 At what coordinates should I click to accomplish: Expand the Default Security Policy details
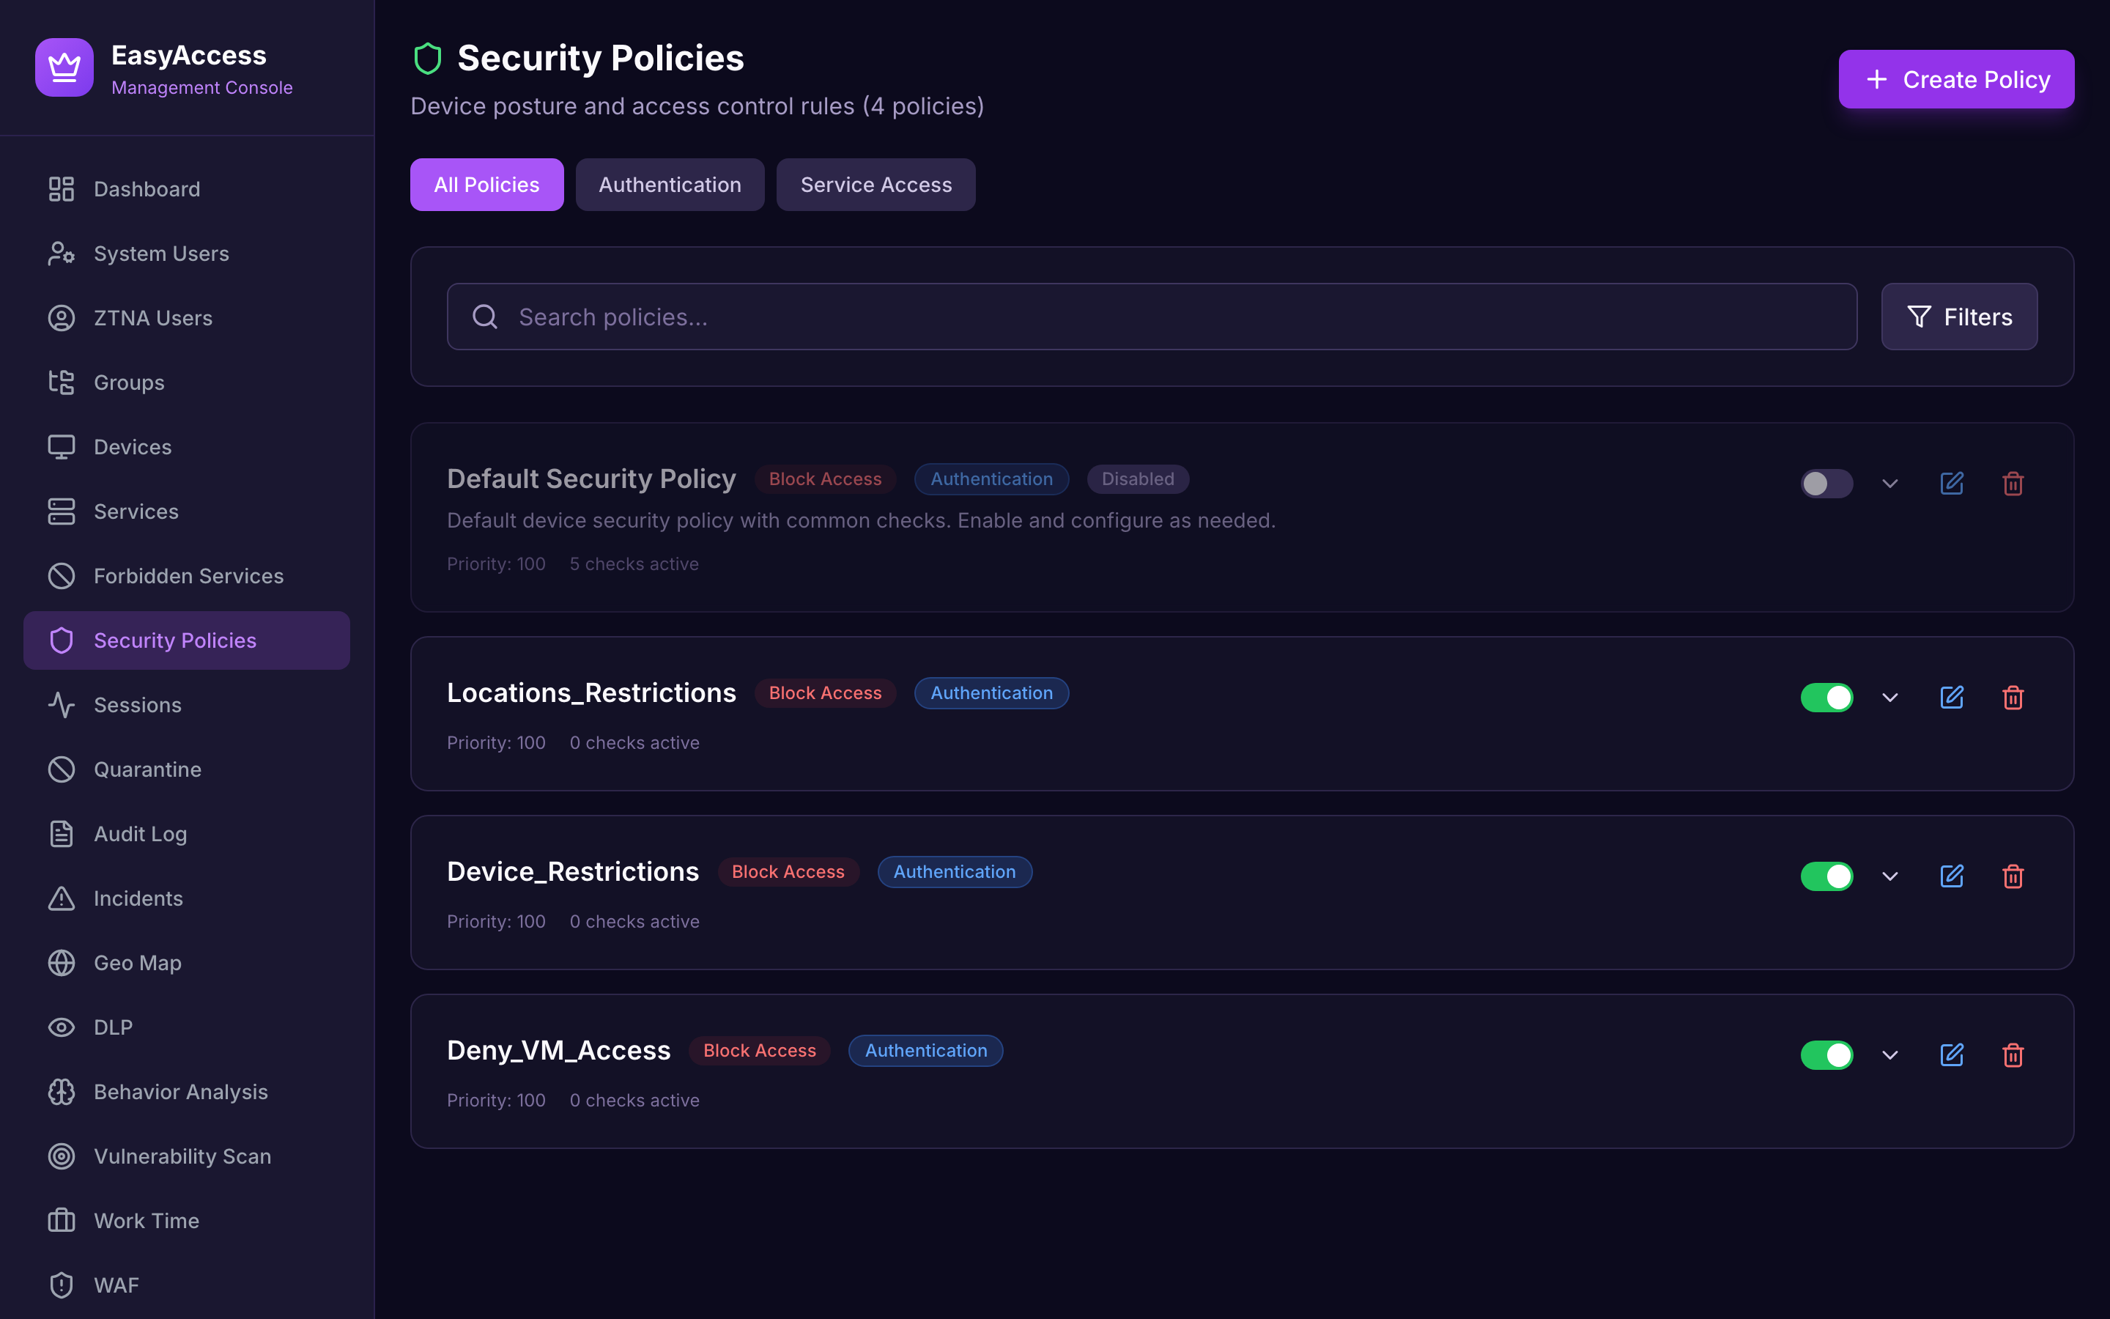click(1889, 484)
